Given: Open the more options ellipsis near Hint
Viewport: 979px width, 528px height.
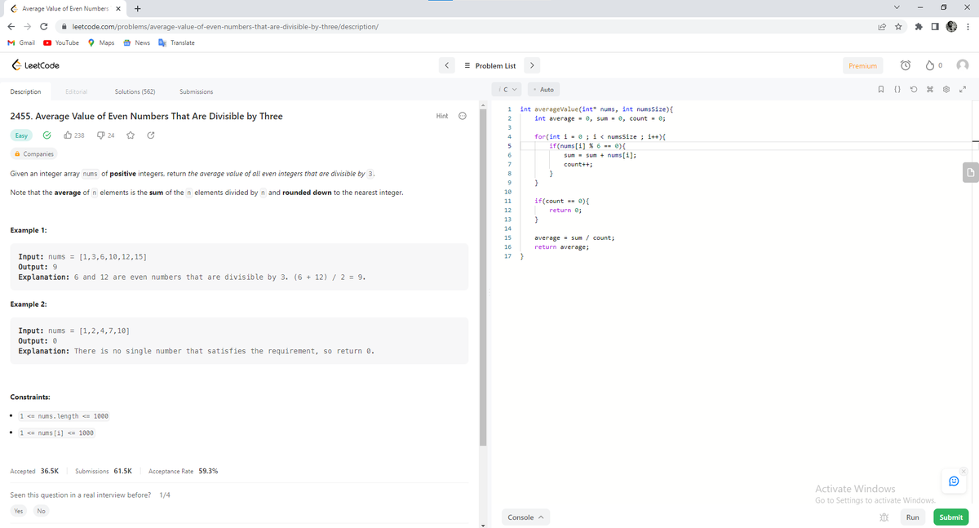Looking at the screenshot, I should point(463,116).
